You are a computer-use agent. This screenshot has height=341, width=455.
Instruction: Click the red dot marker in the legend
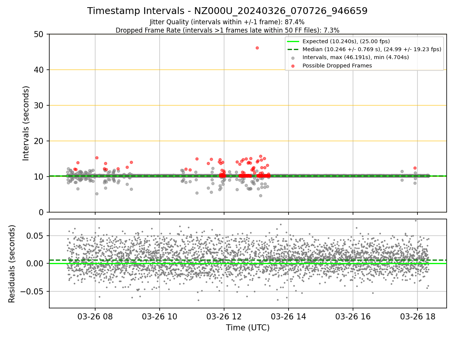[293, 66]
